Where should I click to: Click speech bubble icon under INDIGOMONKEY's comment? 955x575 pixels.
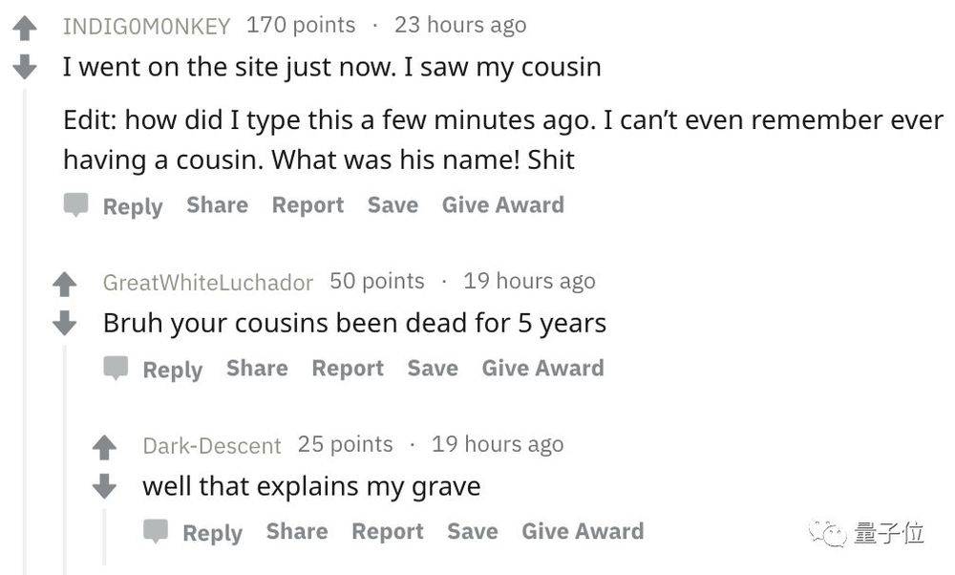pos(76,204)
